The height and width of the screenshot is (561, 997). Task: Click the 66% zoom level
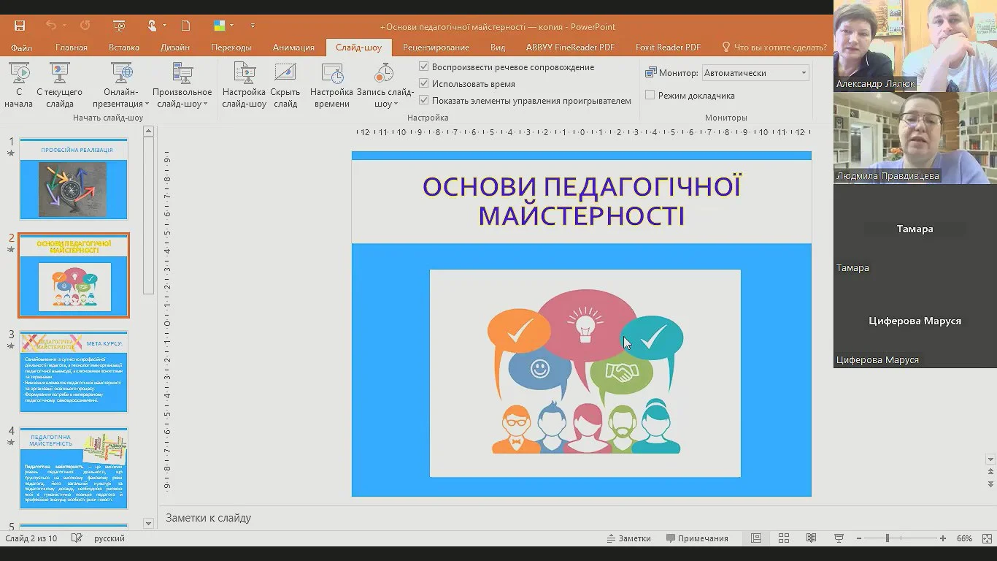pos(964,538)
